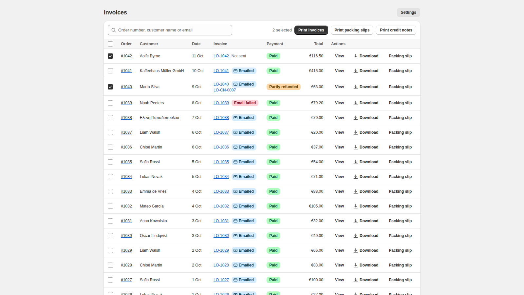Click the order search input field
524x295 pixels.
(170, 30)
